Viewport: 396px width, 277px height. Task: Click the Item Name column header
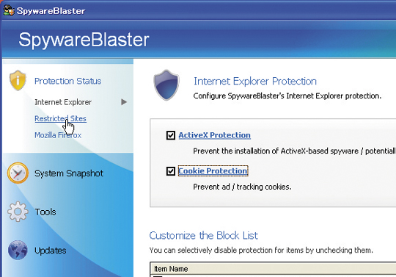[x=273, y=269]
